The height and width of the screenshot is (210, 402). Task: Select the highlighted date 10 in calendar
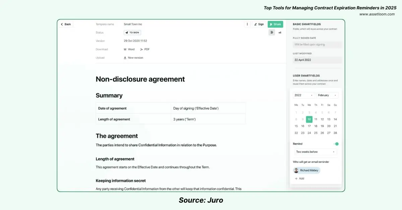pyautogui.click(x=309, y=119)
